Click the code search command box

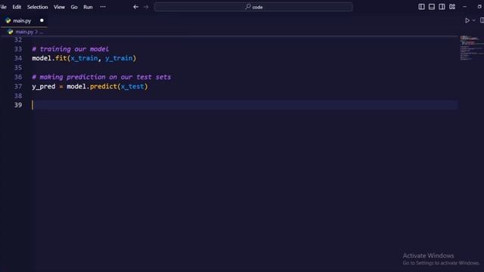point(253,7)
